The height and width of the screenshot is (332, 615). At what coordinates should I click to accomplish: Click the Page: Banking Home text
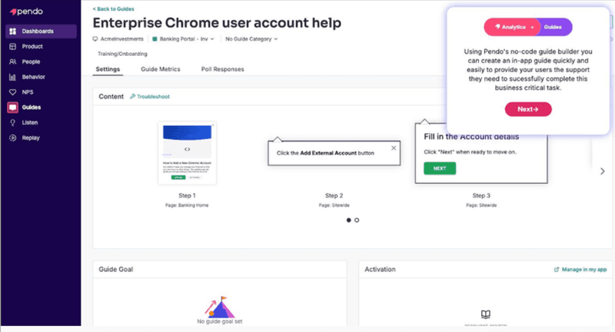(187, 205)
